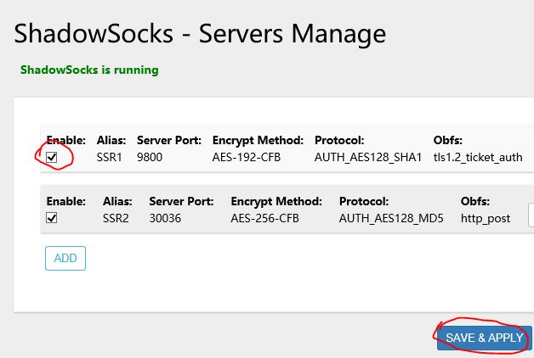Click the Server Port label in SSR2 row
Image resolution: width=534 pixels, height=358 pixels.
click(181, 201)
